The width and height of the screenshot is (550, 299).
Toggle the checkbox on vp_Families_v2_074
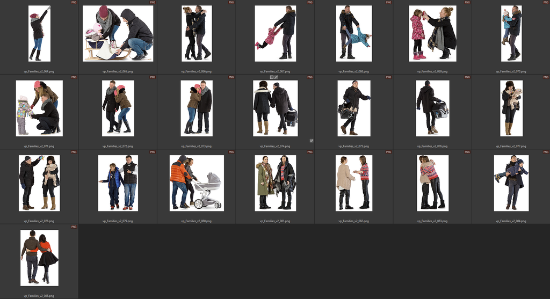[x=312, y=141]
